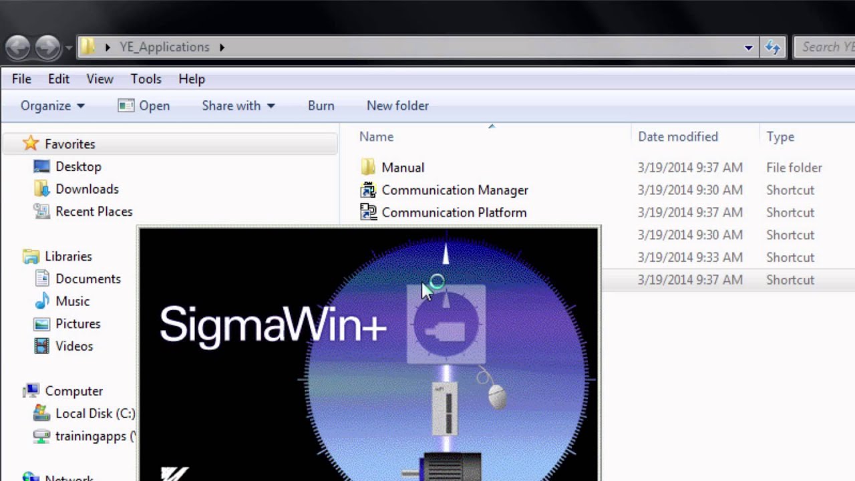Sort by the Name column header
This screenshot has width=855, height=481.
(376, 136)
